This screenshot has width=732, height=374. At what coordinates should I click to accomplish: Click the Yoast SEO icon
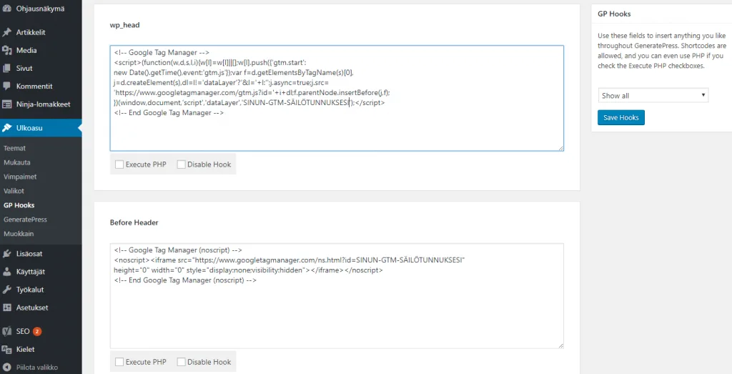click(x=6, y=331)
